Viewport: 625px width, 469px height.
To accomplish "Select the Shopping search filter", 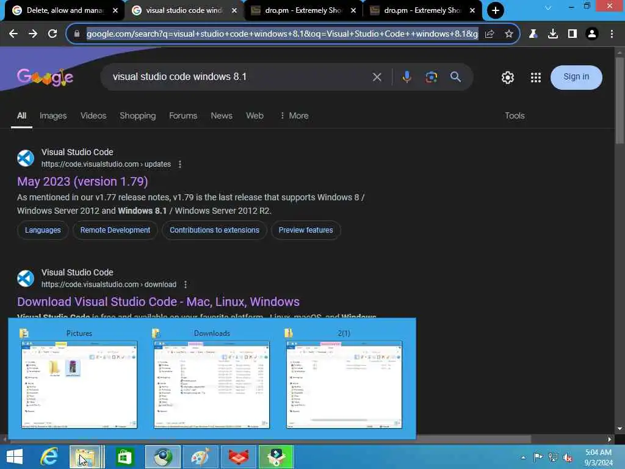I will point(137,115).
